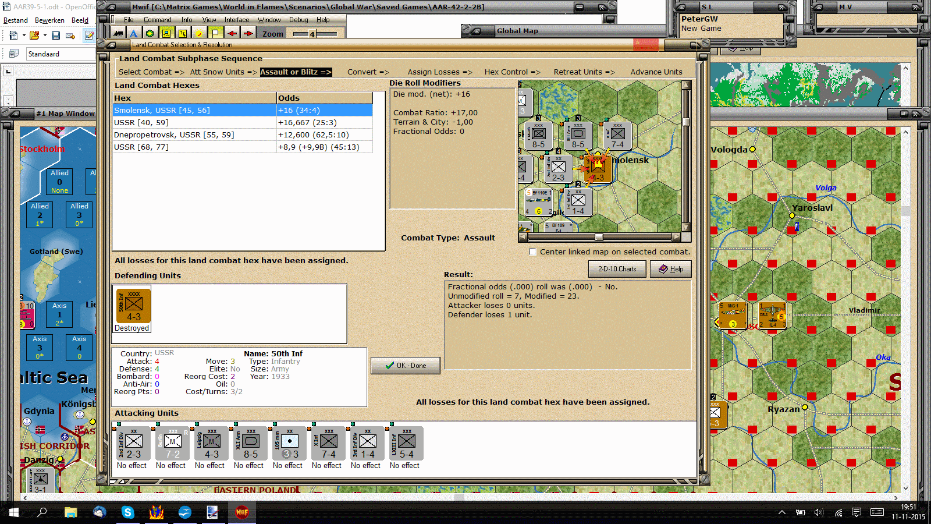Click the sun weather toolbar icon
The image size is (931, 524).
(198, 33)
